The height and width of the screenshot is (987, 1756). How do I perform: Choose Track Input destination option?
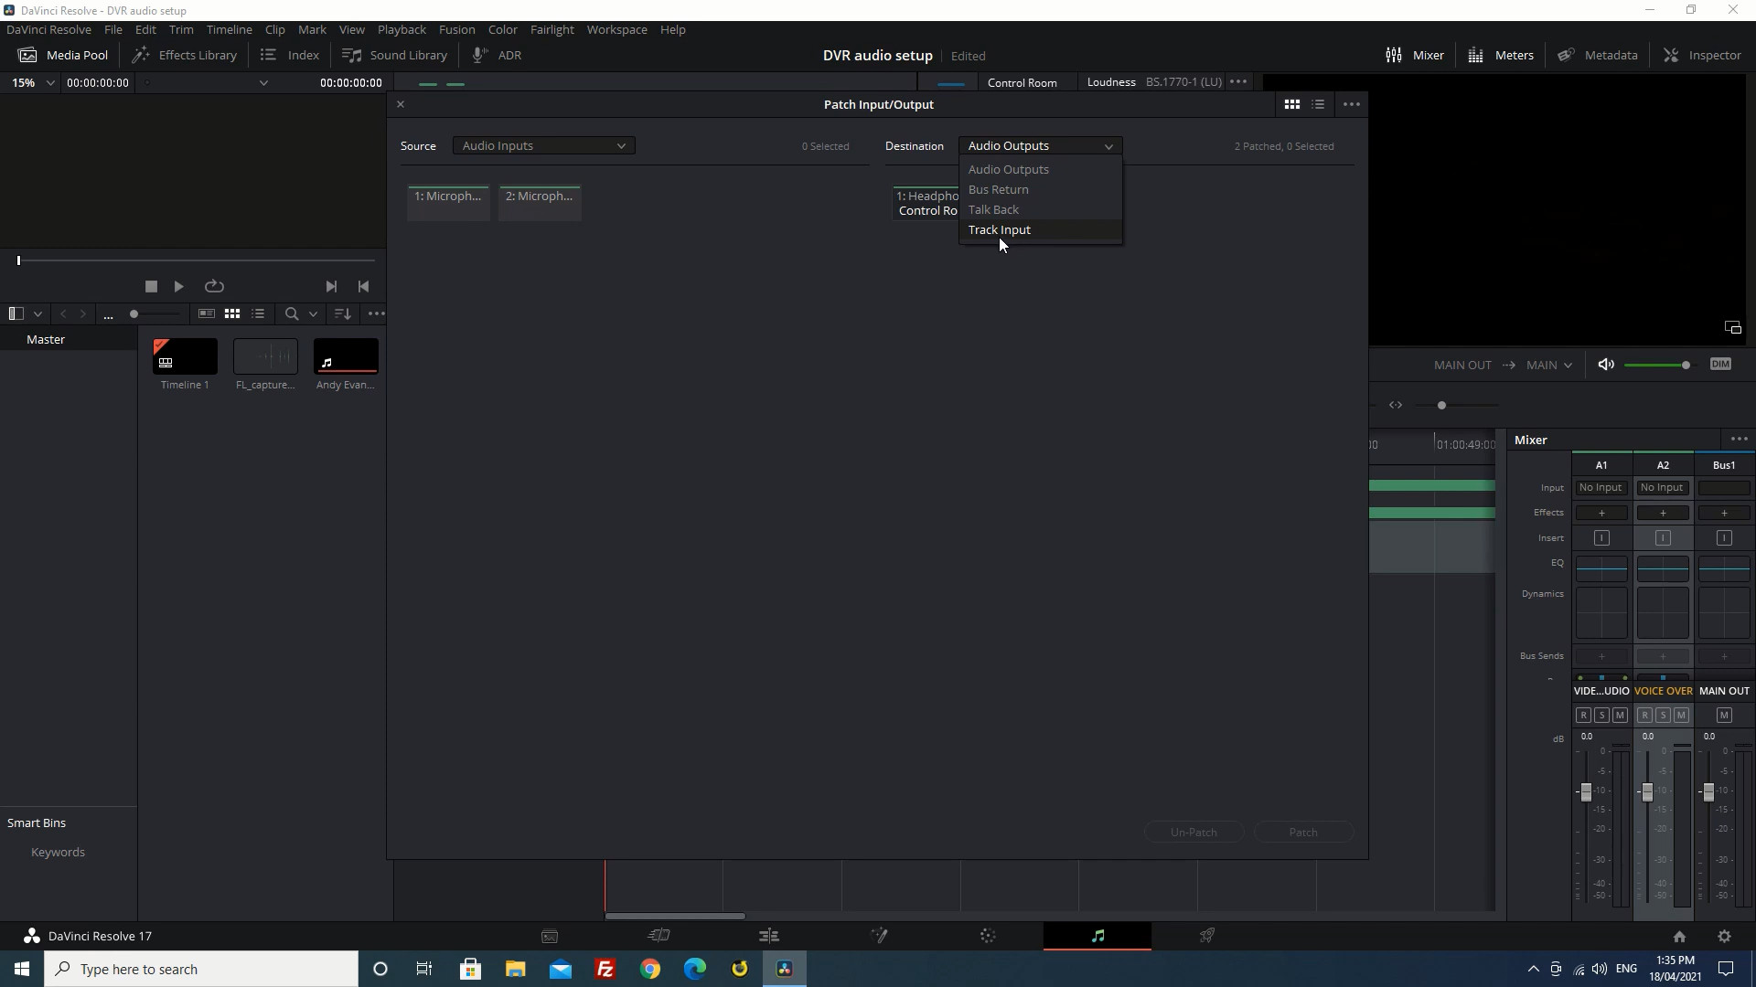(x=1040, y=229)
